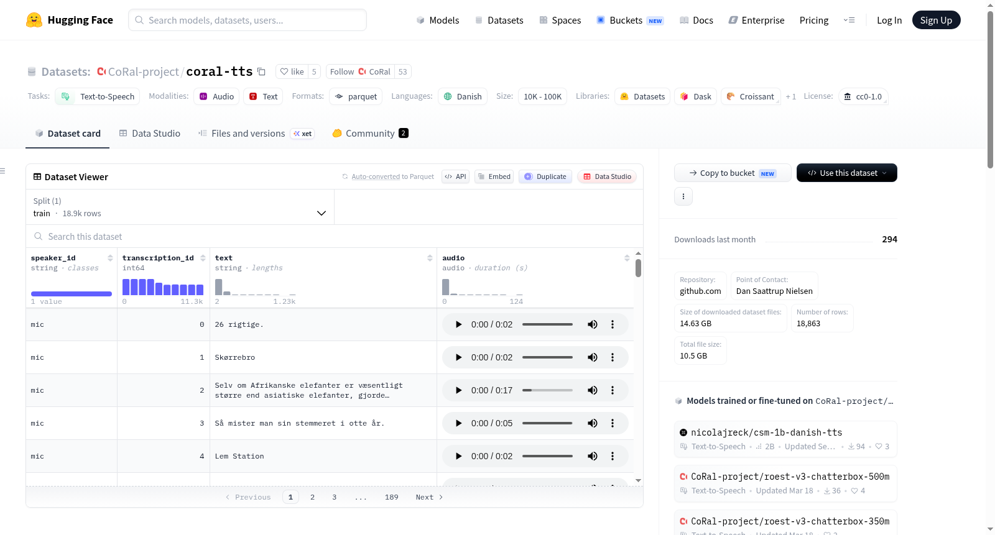Viewport: 995px width, 535px height.
Task: Go to the Pricing page
Action: pyautogui.click(x=814, y=20)
